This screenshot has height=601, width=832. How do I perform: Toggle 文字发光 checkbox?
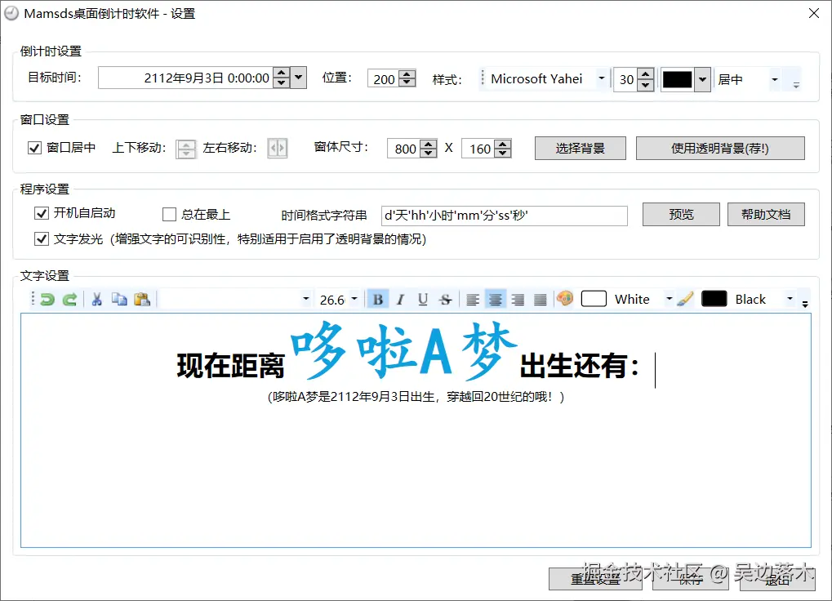point(42,239)
